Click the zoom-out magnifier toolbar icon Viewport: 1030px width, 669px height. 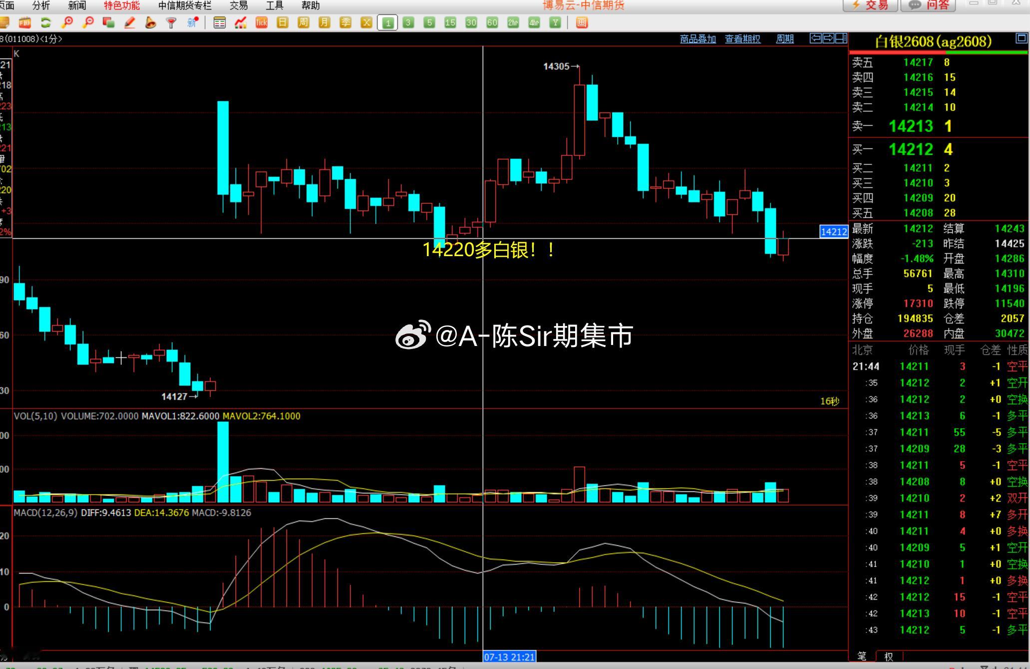[x=88, y=22]
